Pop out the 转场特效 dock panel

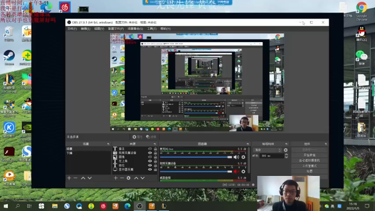click(x=286, y=144)
